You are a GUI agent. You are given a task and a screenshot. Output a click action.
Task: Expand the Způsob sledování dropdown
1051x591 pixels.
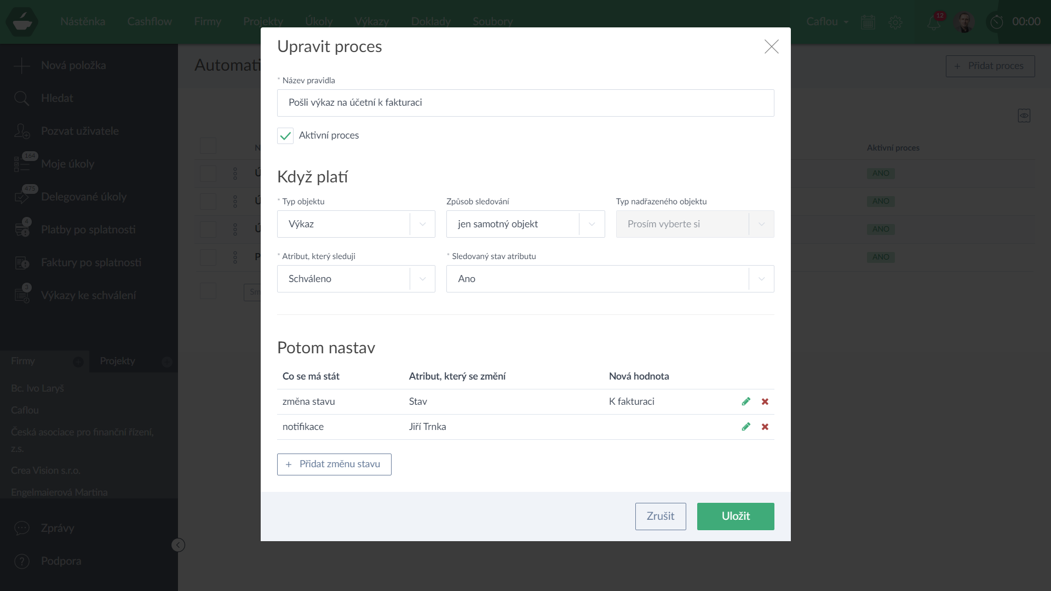click(x=525, y=224)
